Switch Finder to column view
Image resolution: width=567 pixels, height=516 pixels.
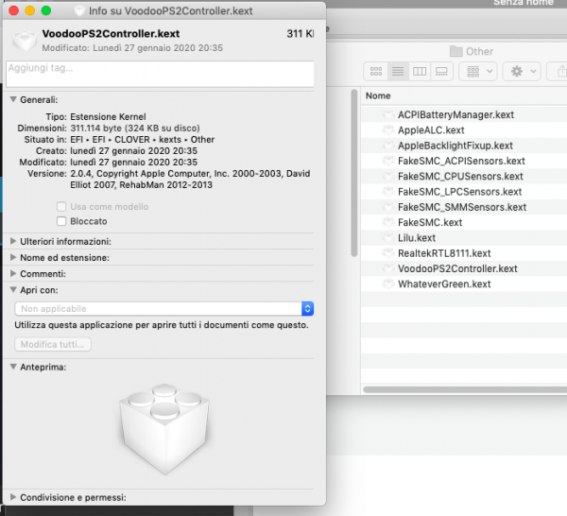click(x=420, y=71)
